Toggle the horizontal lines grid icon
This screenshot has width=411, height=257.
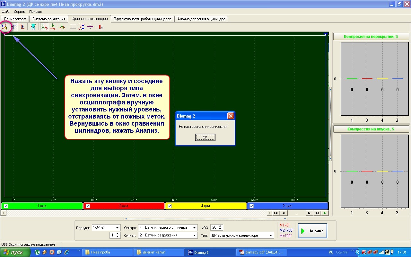73,27
